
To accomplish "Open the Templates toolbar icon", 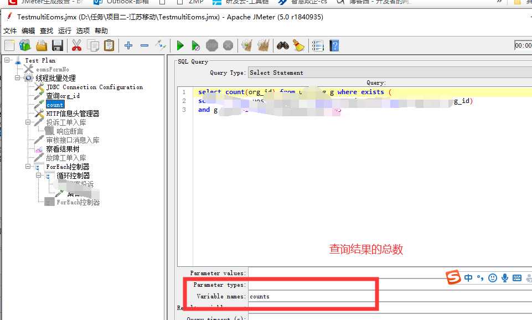I will [x=25, y=45].
